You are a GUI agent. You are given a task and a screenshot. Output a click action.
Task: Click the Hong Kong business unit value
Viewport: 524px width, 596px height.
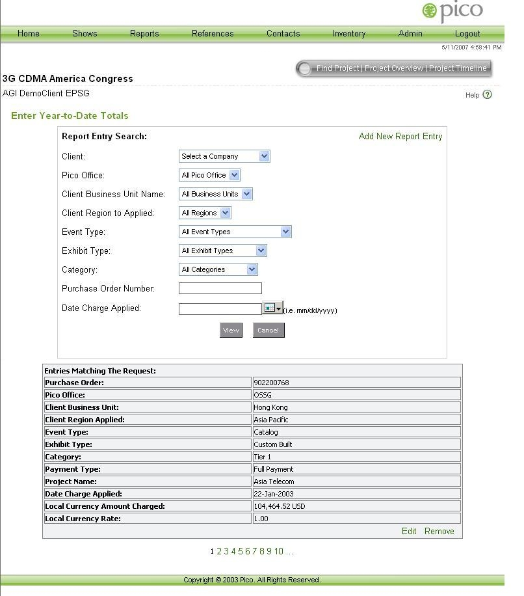(270, 407)
